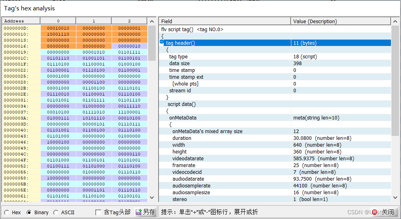Click the hex pane scrollbar thumb
This screenshot has width=401, height=219.
[x=152, y=43]
